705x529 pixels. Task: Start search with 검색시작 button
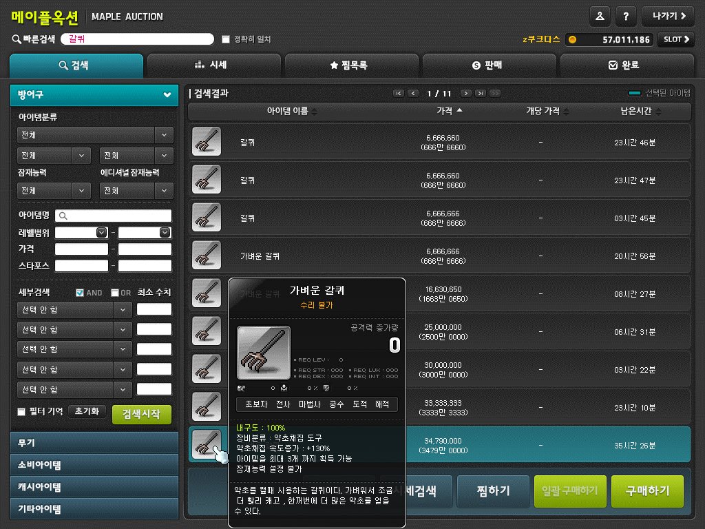pos(142,414)
